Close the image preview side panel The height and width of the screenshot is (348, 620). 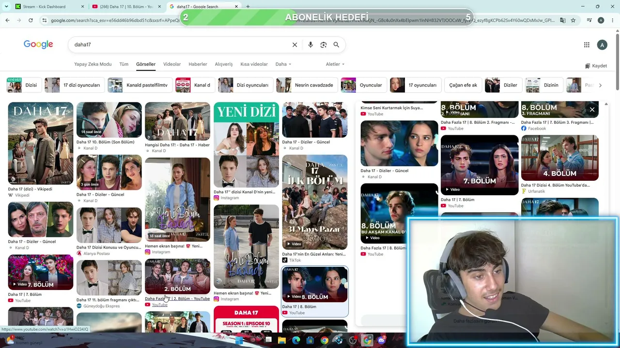pos(592,110)
